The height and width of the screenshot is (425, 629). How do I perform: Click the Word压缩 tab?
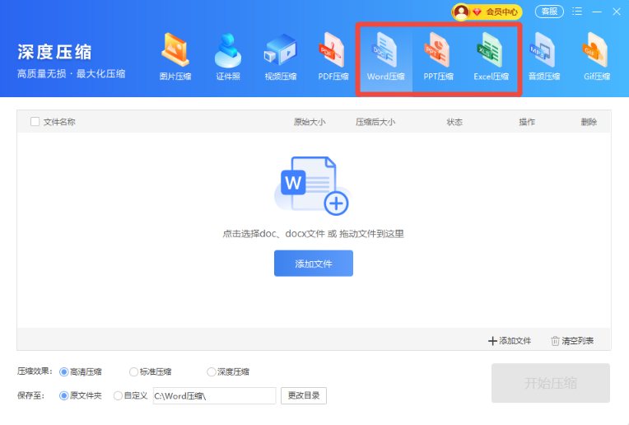pyautogui.click(x=385, y=57)
